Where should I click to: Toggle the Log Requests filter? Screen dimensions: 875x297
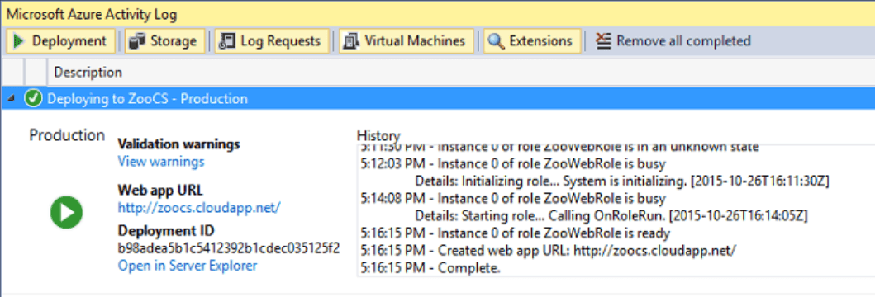click(x=272, y=41)
